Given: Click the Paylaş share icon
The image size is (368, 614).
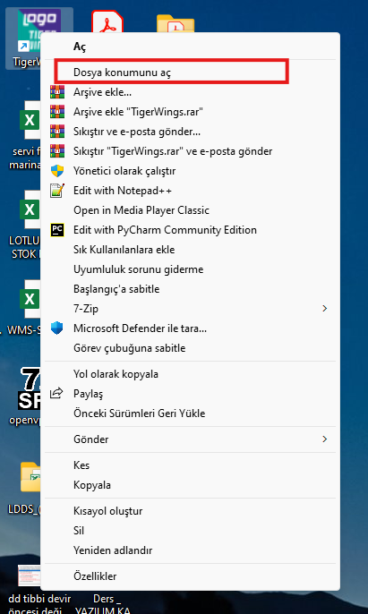Looking at the screenshot, I should pyautogui.click(x=56, y=393).
